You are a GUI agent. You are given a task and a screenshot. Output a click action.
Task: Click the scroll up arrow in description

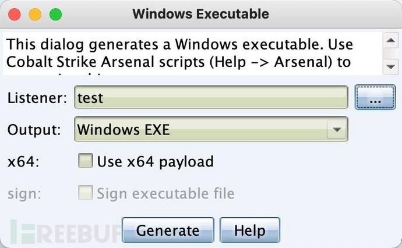click(390, 40)
